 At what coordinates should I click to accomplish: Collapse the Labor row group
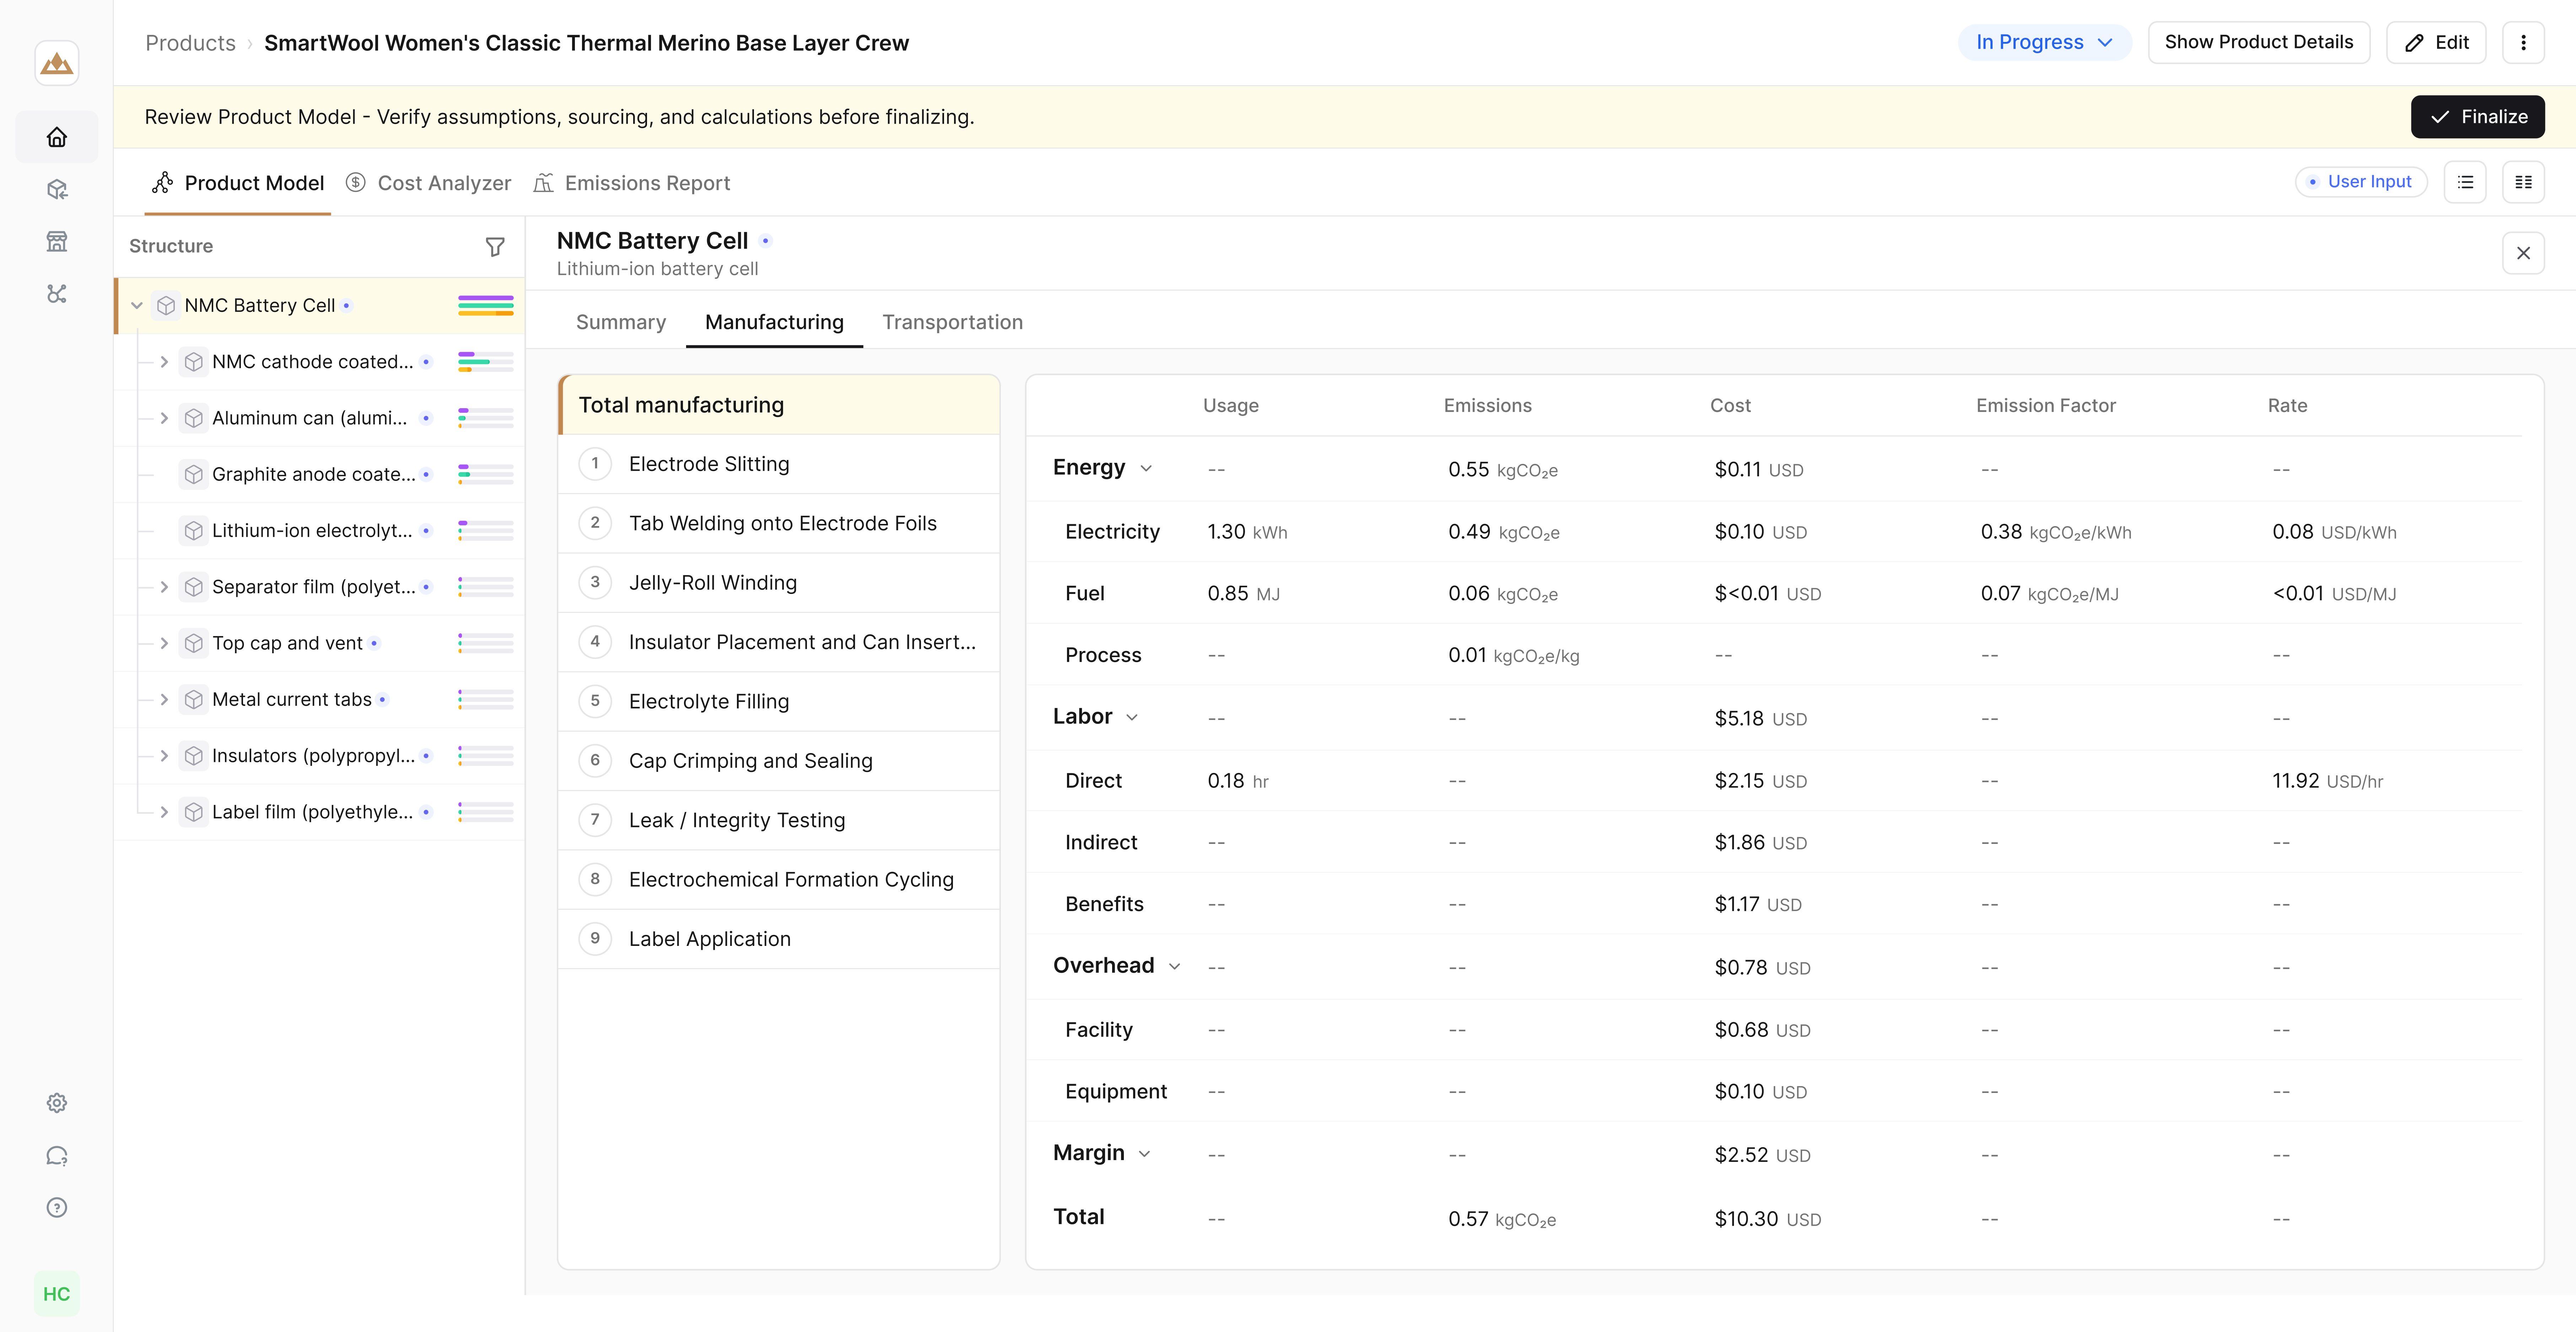[1132, 717]
